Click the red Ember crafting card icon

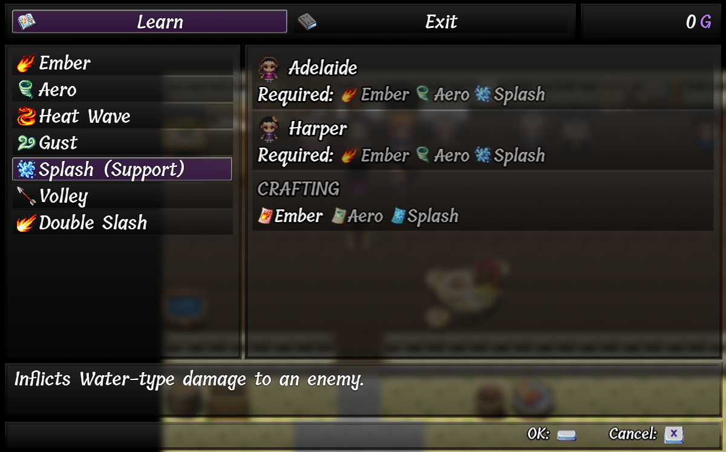click(x=265, y=216)
